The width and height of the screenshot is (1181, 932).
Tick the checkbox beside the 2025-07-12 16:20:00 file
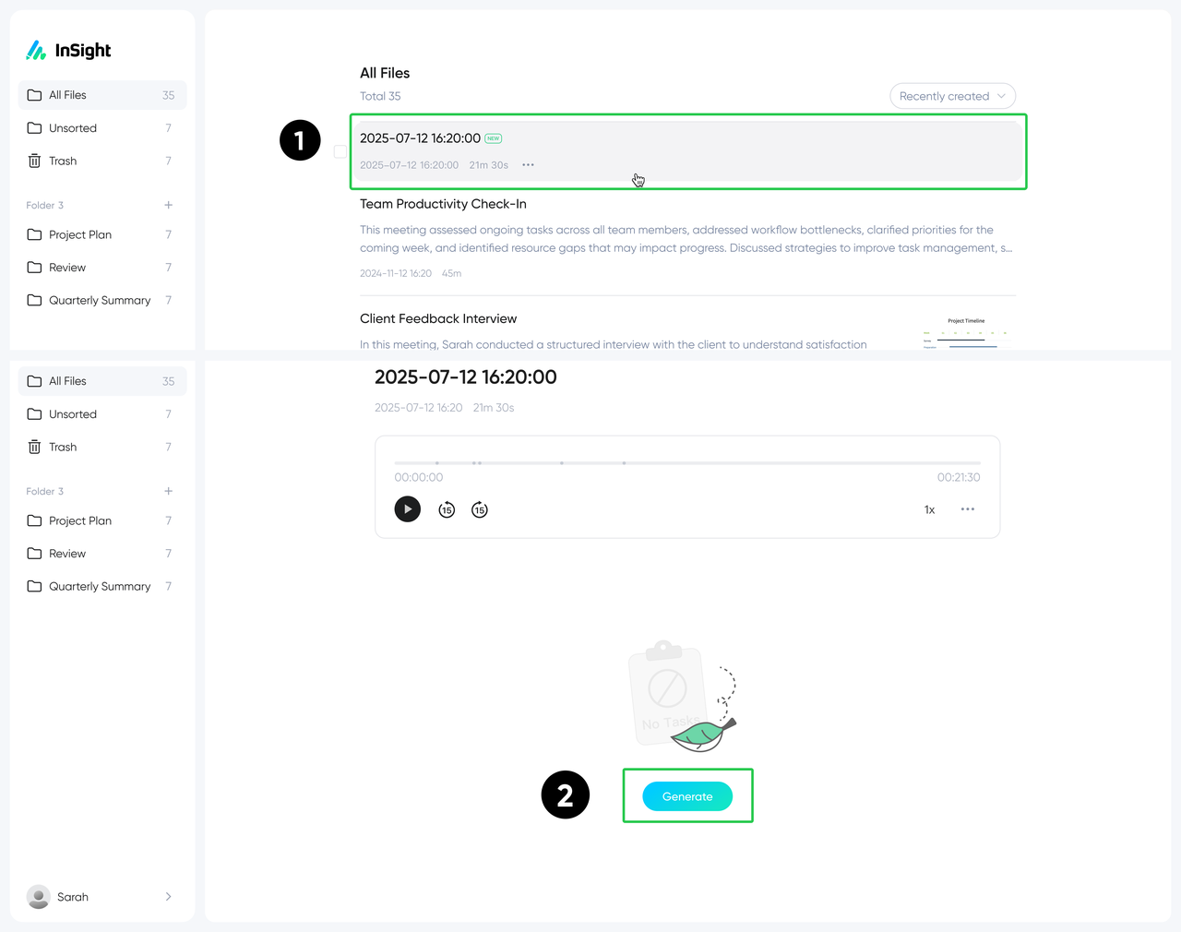[x=340, y=151]
